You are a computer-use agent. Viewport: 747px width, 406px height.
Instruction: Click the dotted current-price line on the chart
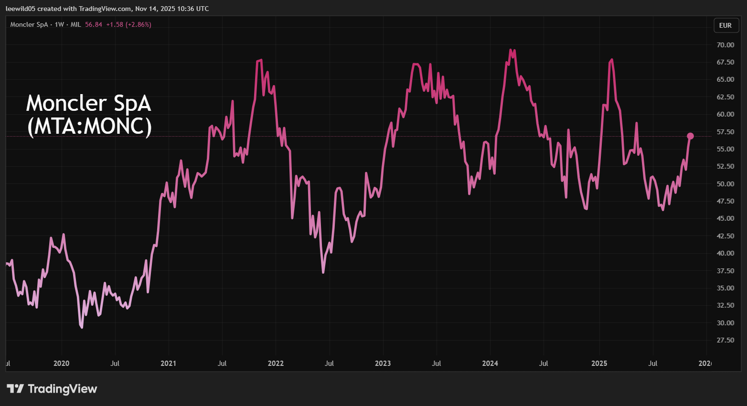[334, 136]
